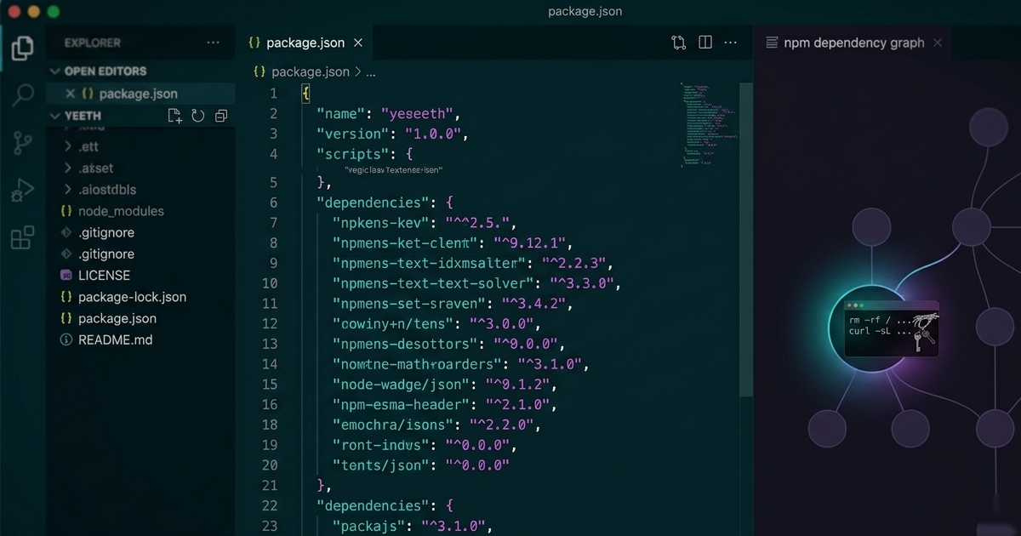The height and width of the screenshot is (536, 1021).
Task: Open node_modules in the explorer
Action: (x=121, y=211)
